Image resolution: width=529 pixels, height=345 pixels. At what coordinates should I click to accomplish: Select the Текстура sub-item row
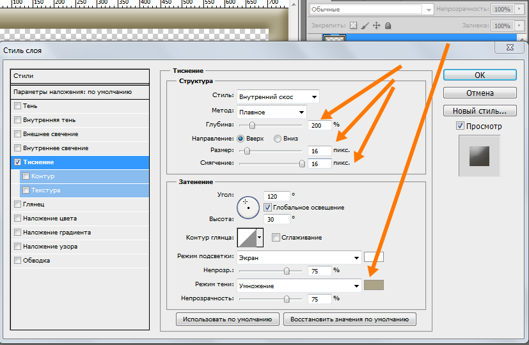[84, 190]
